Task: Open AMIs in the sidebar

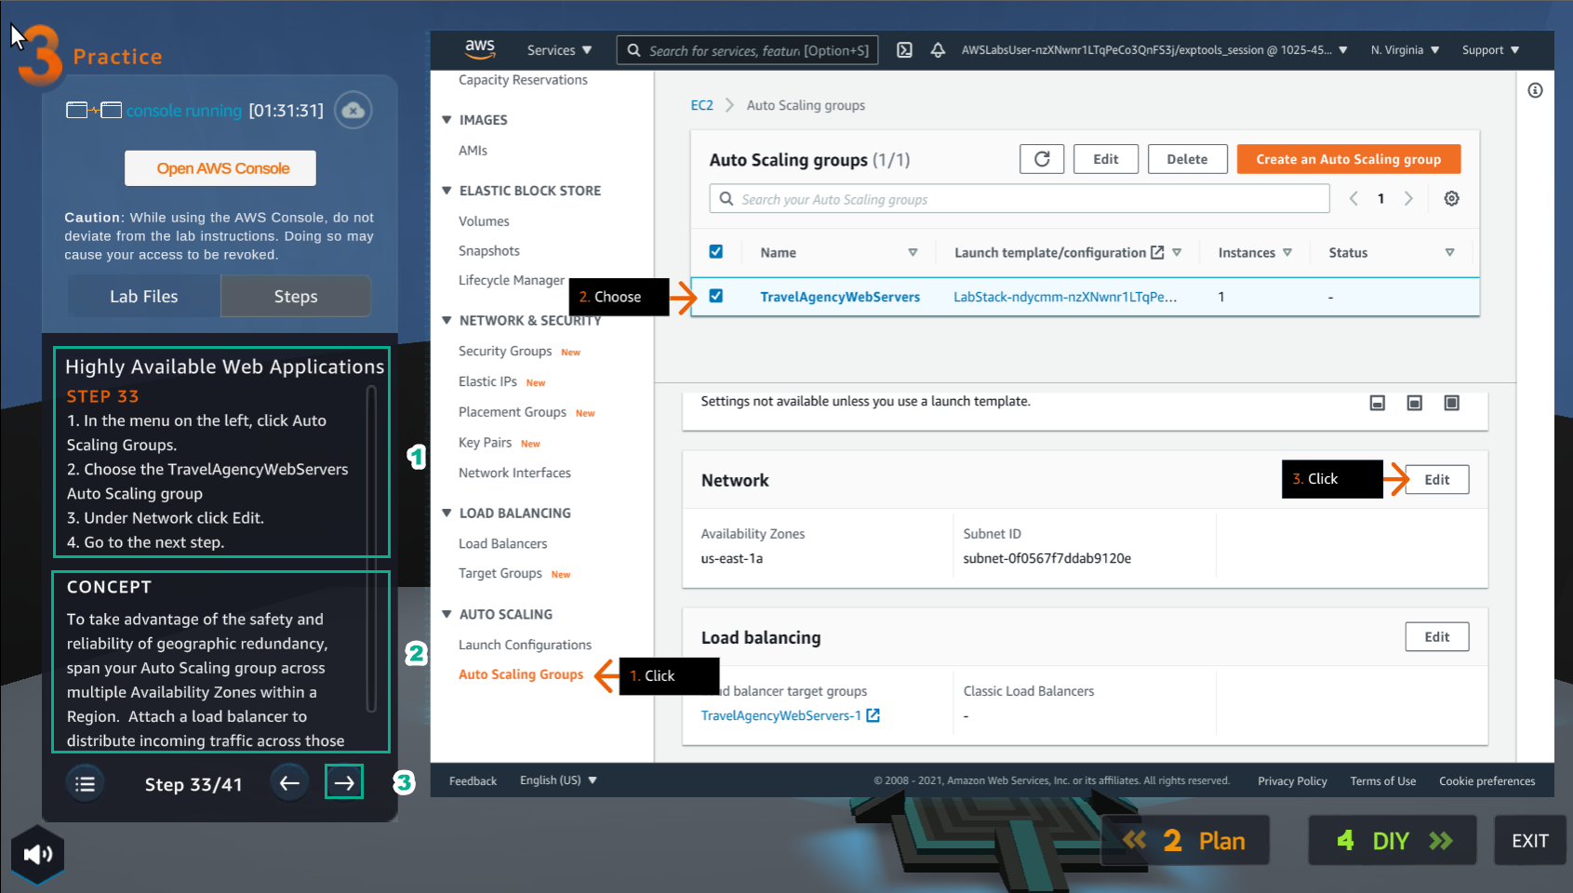Action: pos(473,151)
